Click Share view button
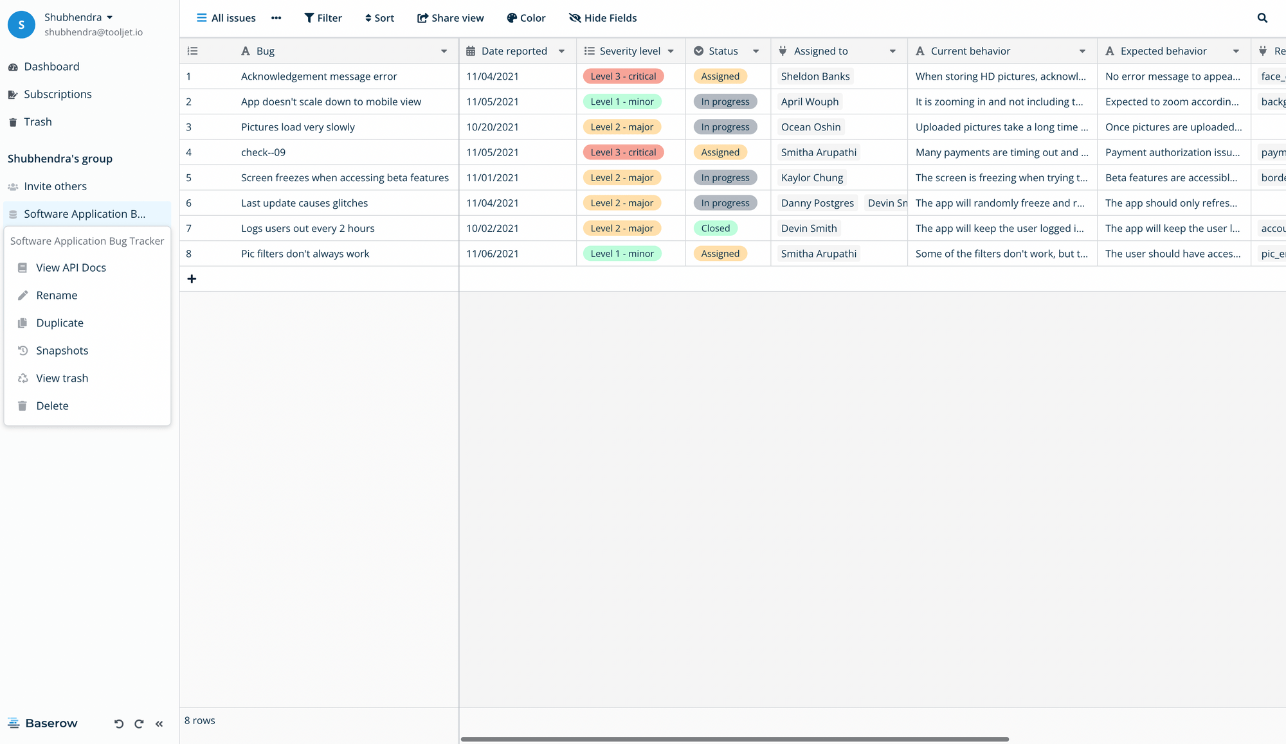 450,18
